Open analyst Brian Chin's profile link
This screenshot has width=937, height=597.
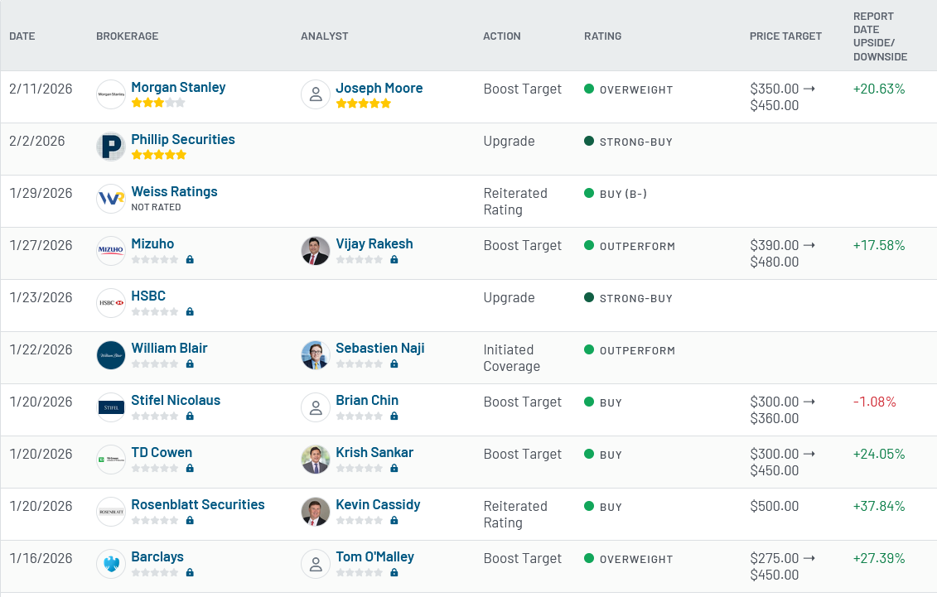(367, 400)
